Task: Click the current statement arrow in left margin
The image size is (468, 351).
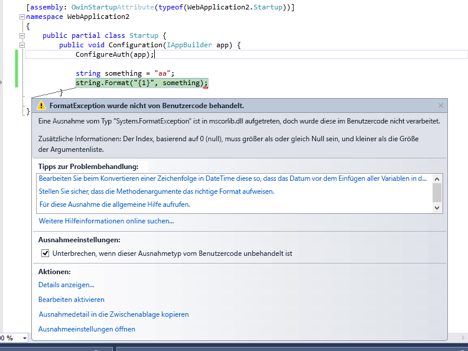Action: click(x=2, y=83)
